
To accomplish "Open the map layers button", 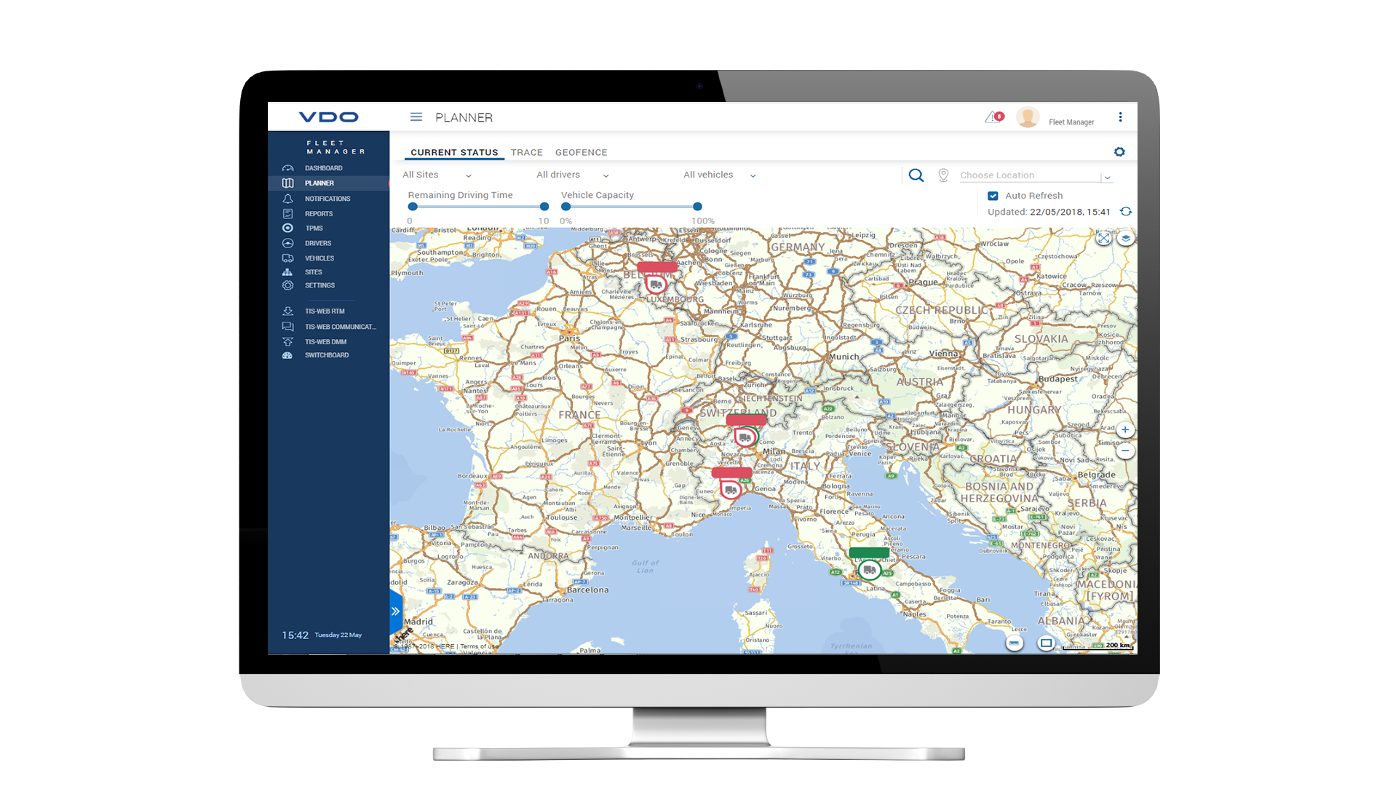I will 1126,238.
